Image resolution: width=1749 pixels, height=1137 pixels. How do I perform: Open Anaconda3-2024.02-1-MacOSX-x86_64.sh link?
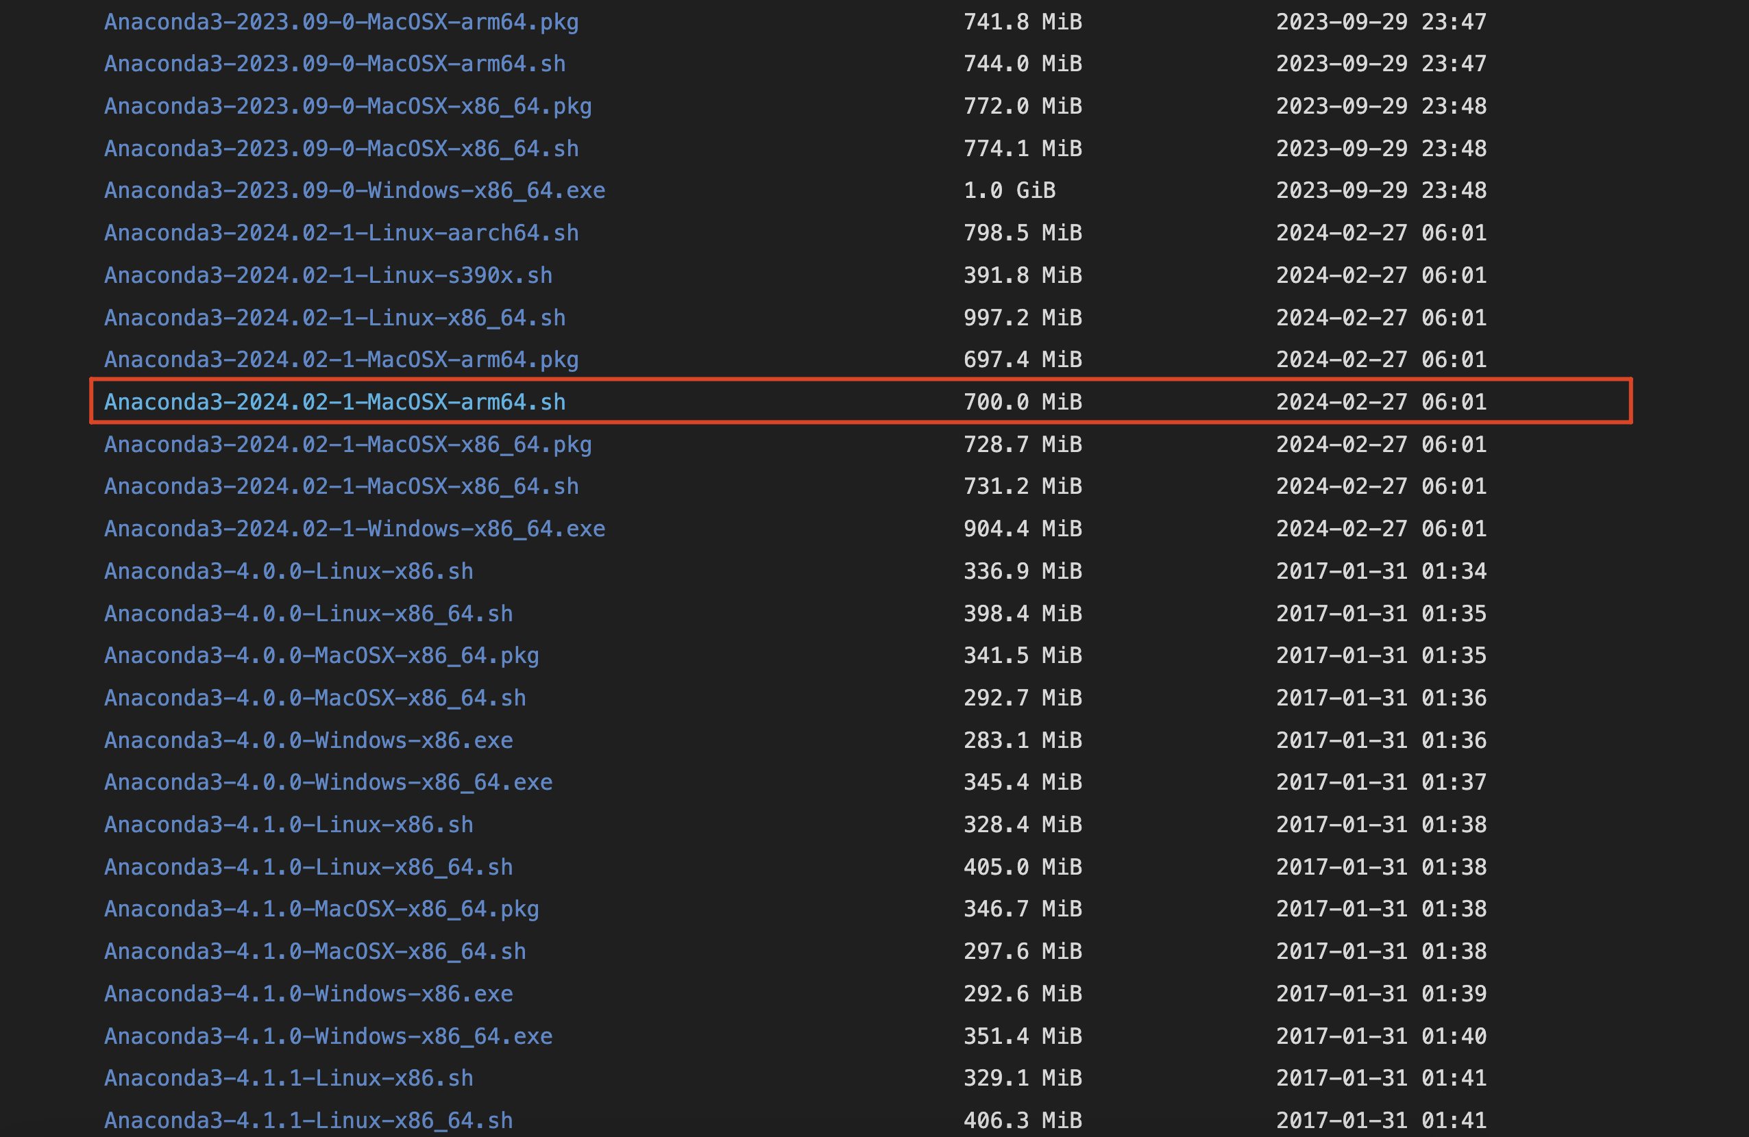pyautogui.click(x=341, y=486)
